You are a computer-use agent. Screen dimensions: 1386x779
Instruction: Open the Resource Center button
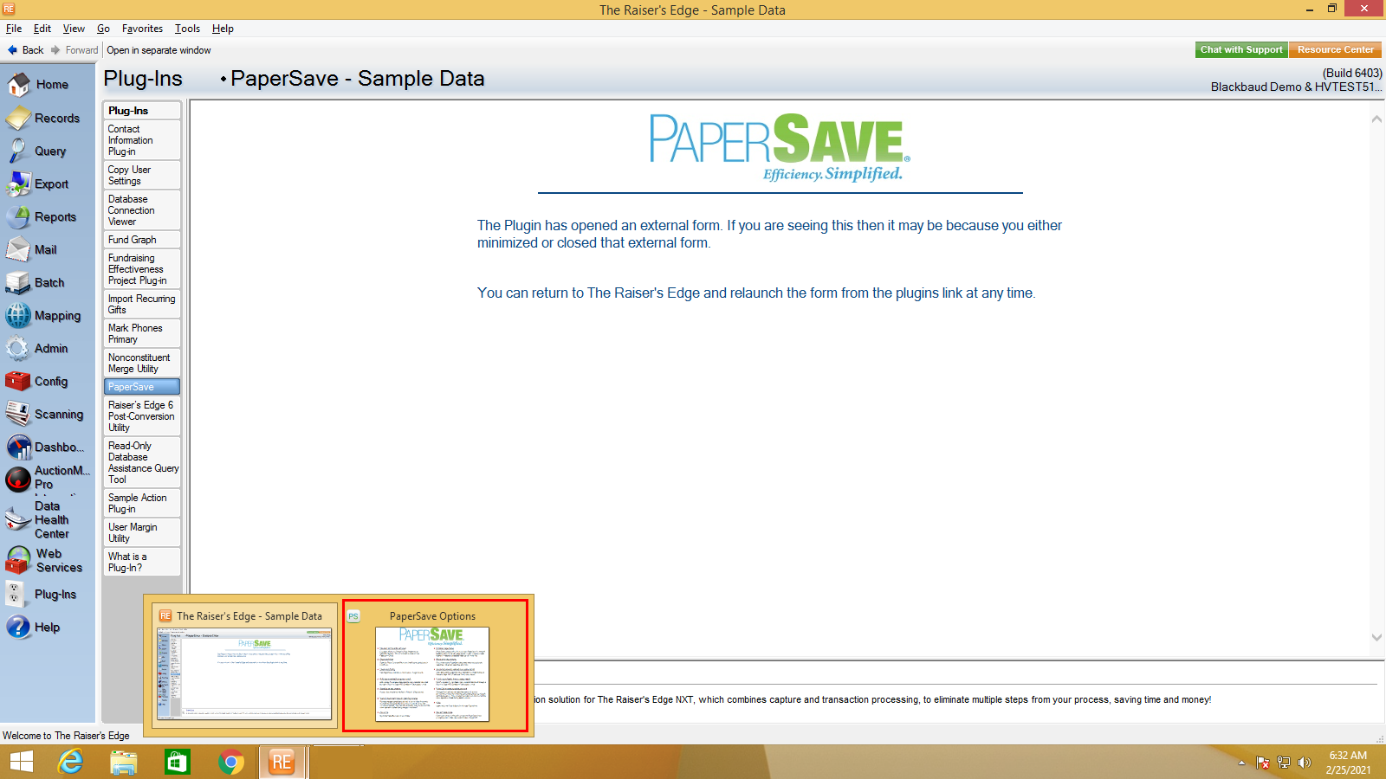click(x=1335, y=50)
